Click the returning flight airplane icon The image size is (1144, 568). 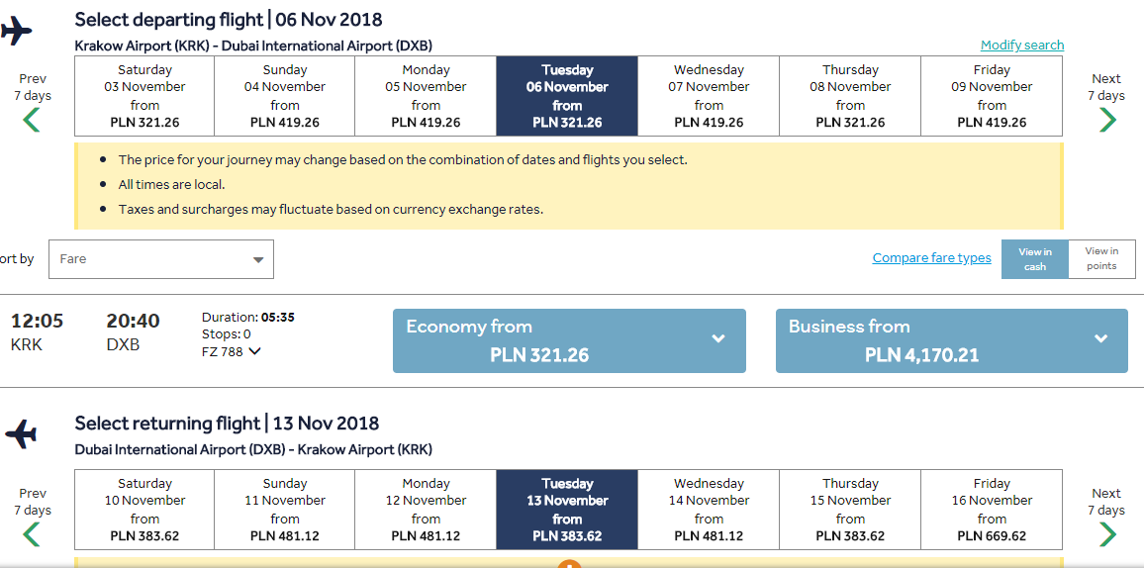pos(21,433)
